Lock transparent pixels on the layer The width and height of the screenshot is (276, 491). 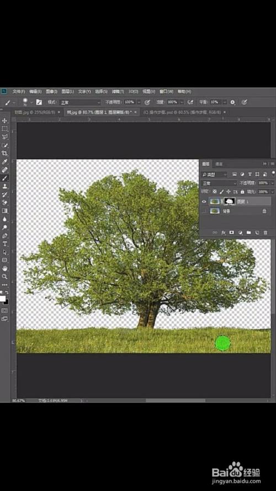[215, 191]
